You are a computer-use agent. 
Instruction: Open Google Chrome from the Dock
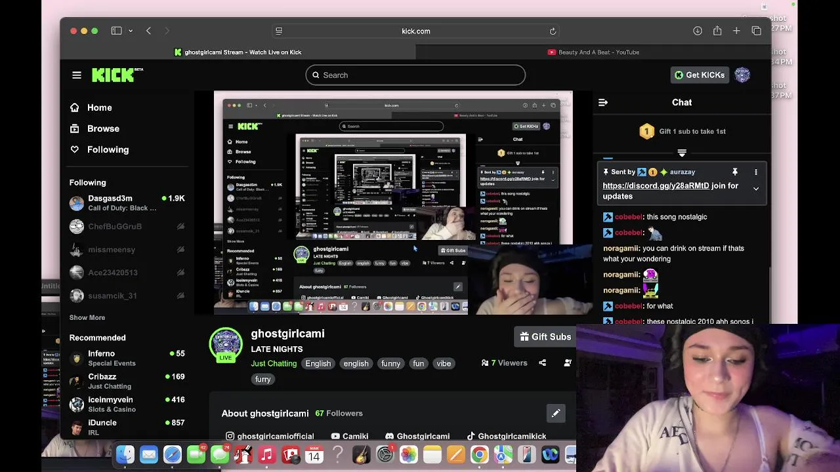coord(479,454)
